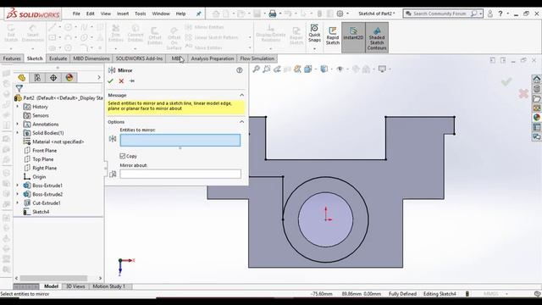Viewport: 542px width, 305px height.
Task: Open the Tools menu
Action: coord(140,14)
